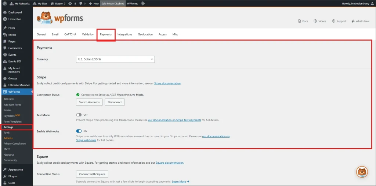The height and width of the screenshot is (186, 376).
Task: Click the diamond icon in admin bar
Action: [x=143, y=4]
